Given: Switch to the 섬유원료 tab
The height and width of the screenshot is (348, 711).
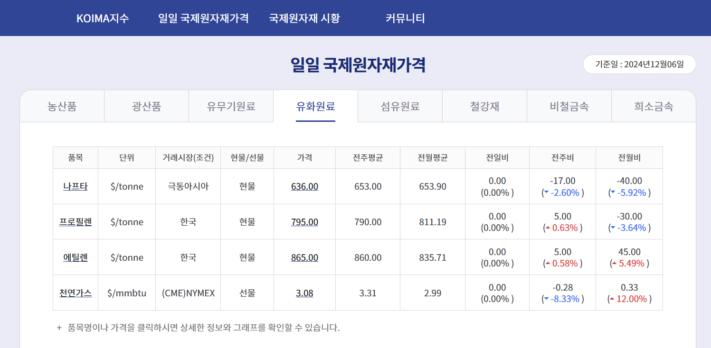Looking at the screenshot, I should (400, 106).
